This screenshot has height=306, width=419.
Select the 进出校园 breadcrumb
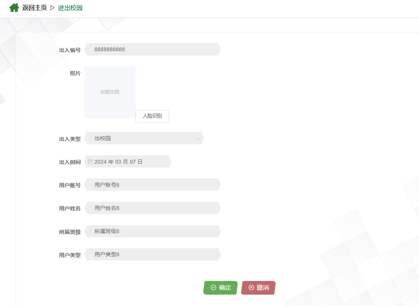pyautogui.click(x=70, y=8)
